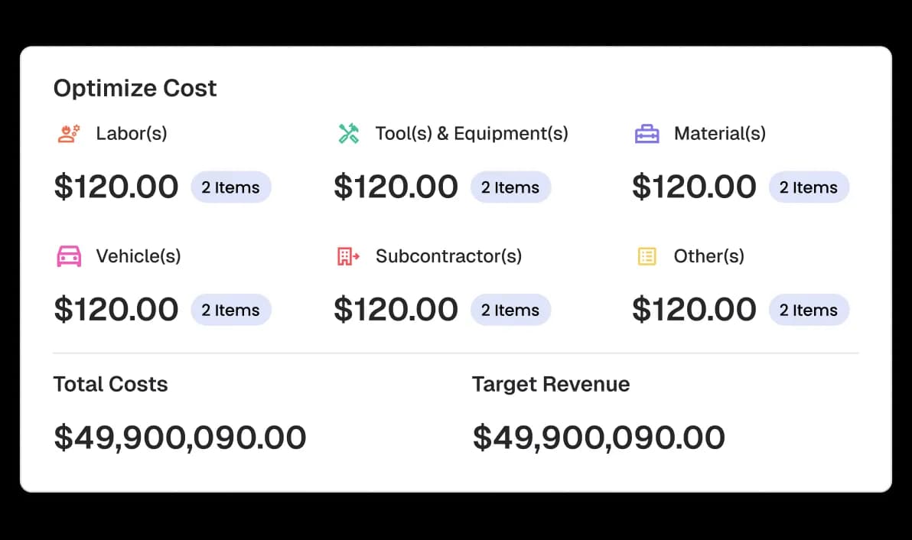This screenshot has width=912, height=540.
Task: Click the Target Revenue label
Action: click(x=550, y=384)
